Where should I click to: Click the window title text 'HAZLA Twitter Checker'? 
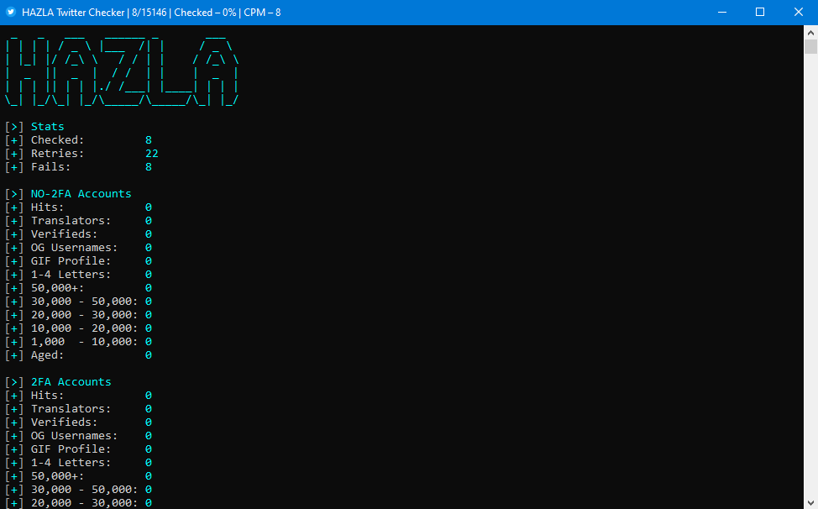pyautogui.click(x=73, y=12)
